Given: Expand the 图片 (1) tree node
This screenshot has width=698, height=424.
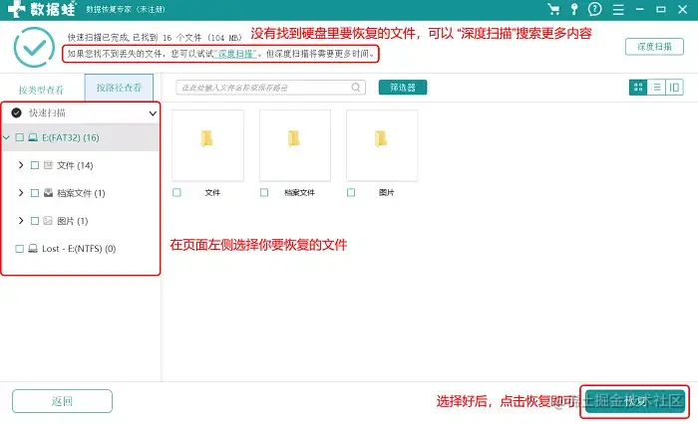Looking at the screenshot, I should [21, 220].
